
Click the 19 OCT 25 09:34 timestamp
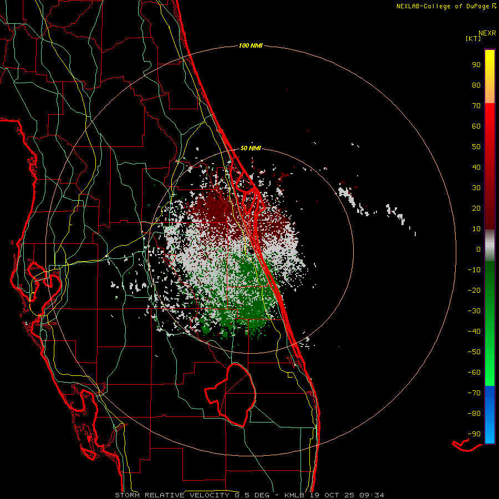tap(346, 495)
